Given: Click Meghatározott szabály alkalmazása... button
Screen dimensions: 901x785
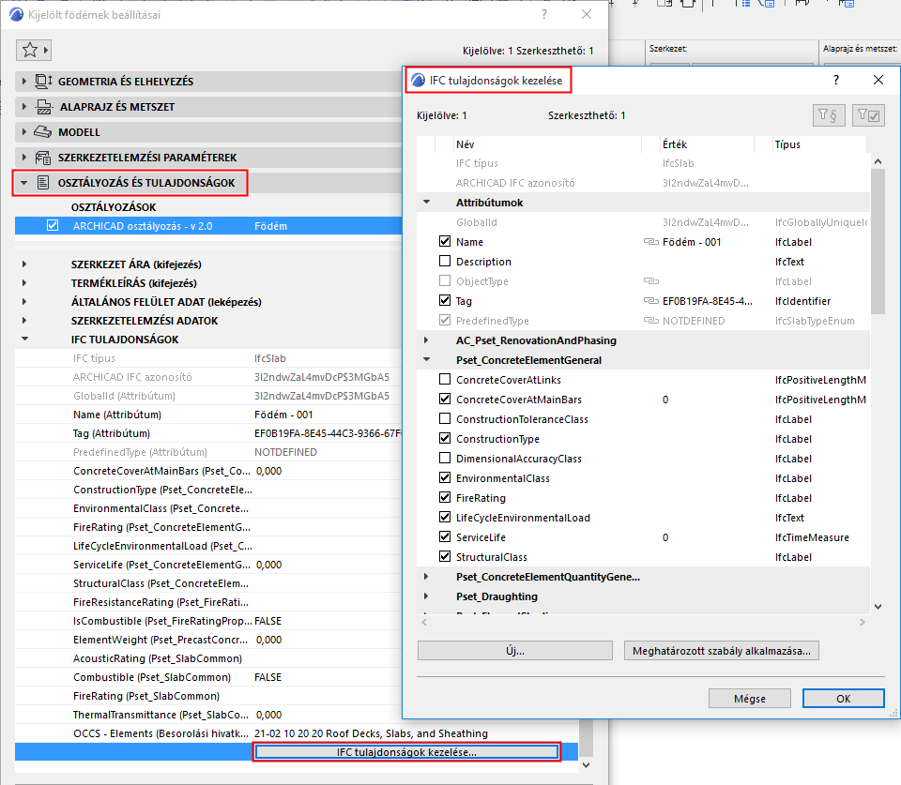Looking at the screenshot, I should (x=722, y=651).
